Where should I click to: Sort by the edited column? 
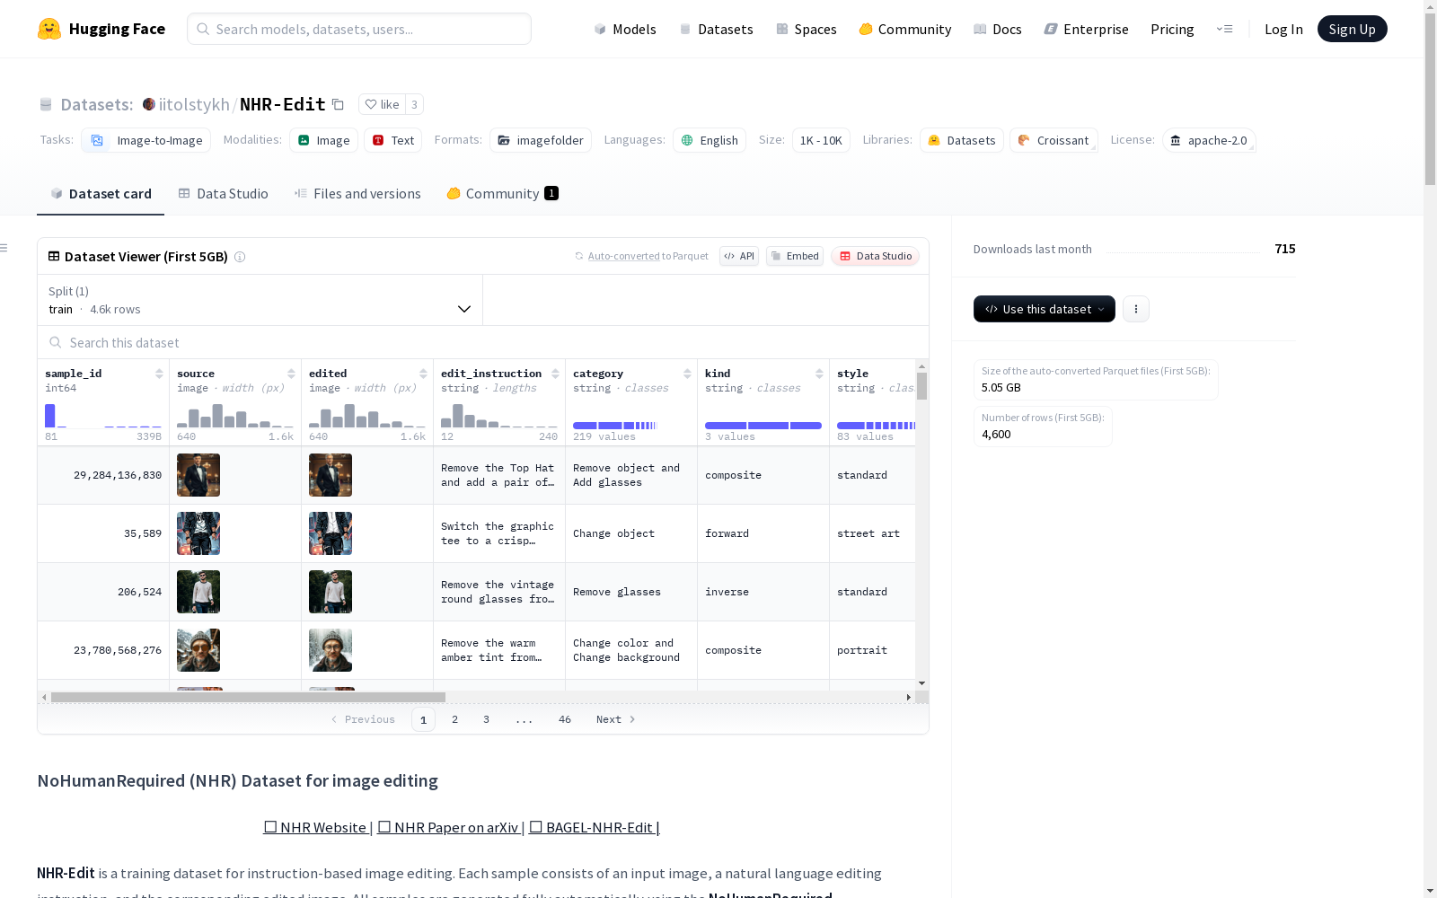coord(423,374)
